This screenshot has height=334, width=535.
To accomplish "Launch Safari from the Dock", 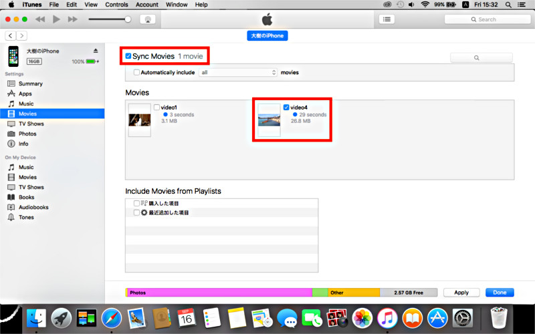I will (110, 318).
